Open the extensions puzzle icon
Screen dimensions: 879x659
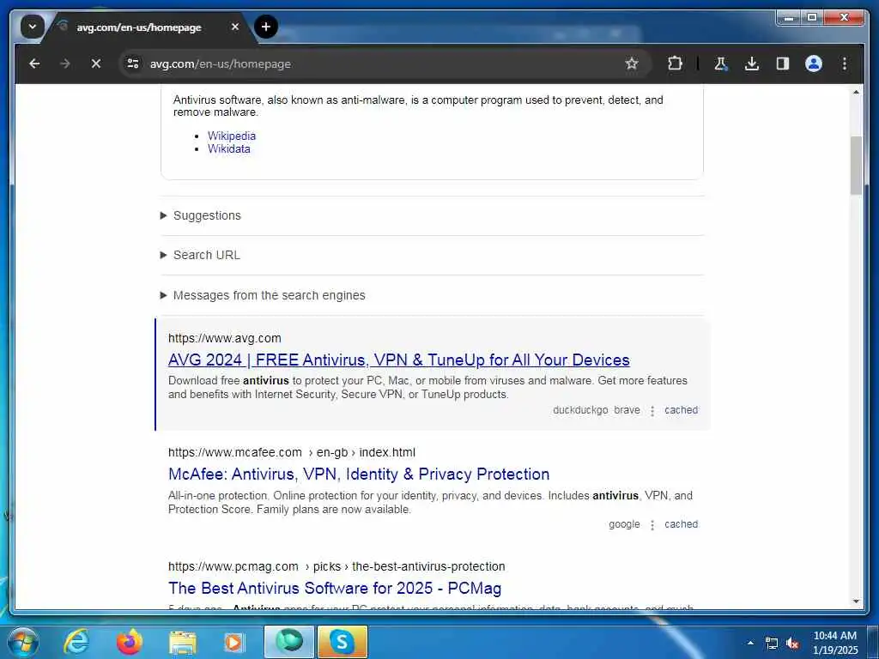click(x=675, y=63)
